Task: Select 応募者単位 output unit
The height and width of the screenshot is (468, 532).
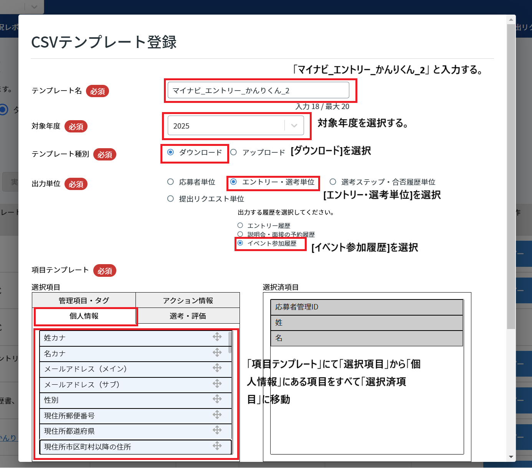Action: tap(171, 182)
